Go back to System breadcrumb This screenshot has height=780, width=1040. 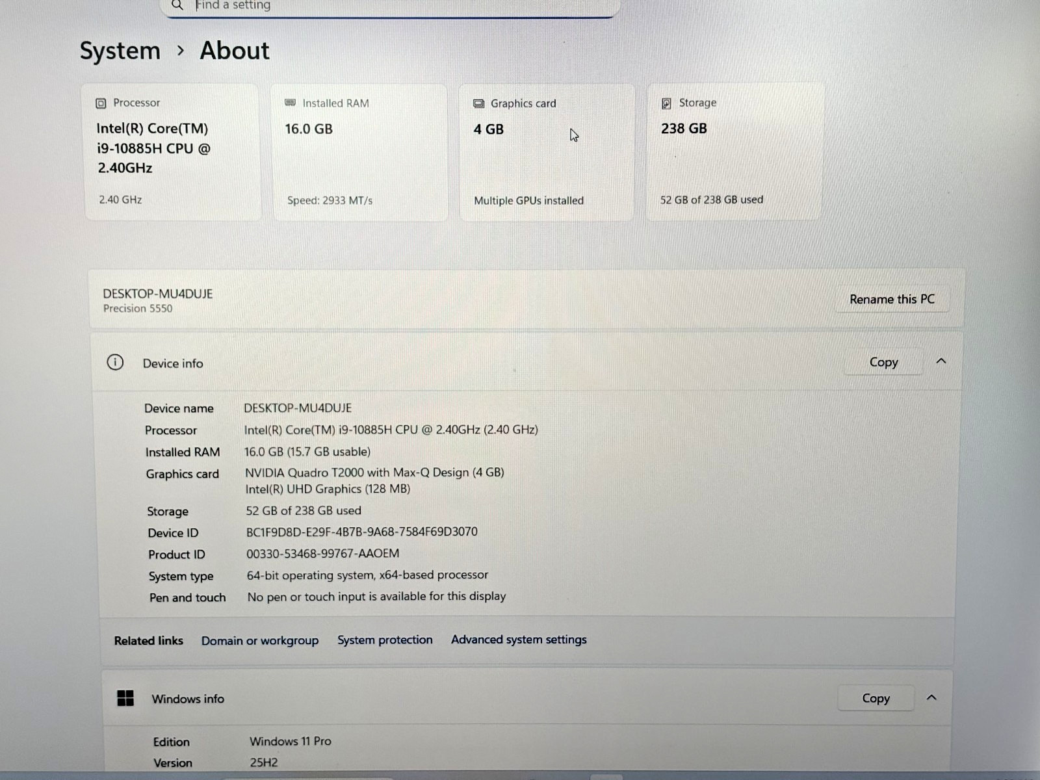[x=120, y=51]
